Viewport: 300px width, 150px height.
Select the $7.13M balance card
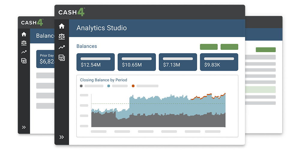(x=178, y=62)
